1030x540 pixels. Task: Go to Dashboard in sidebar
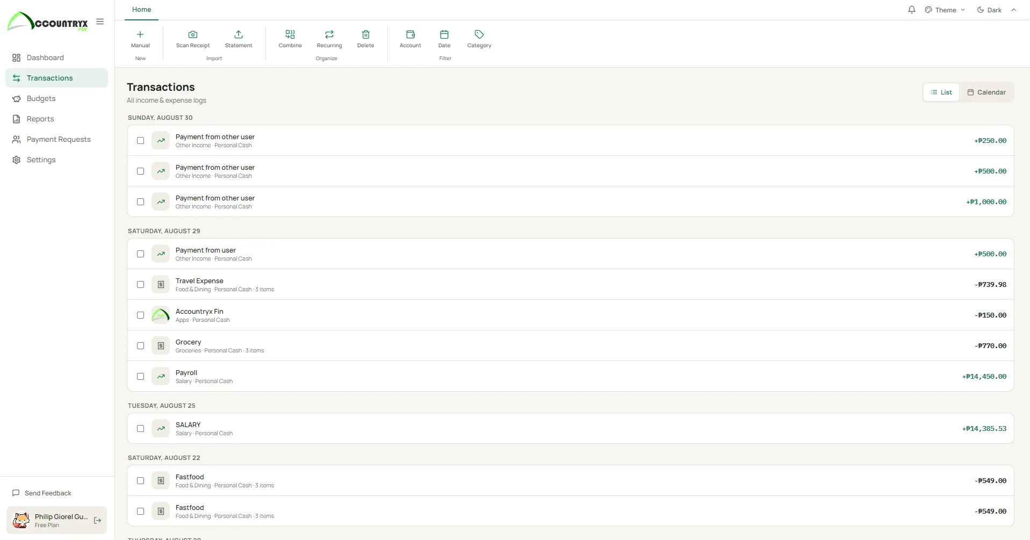tap(56, 57)
